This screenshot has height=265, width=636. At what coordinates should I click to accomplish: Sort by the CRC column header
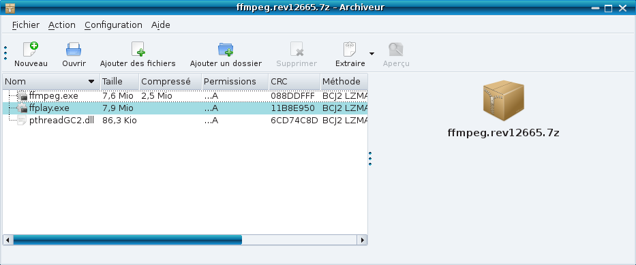click(x=294, y=82)
